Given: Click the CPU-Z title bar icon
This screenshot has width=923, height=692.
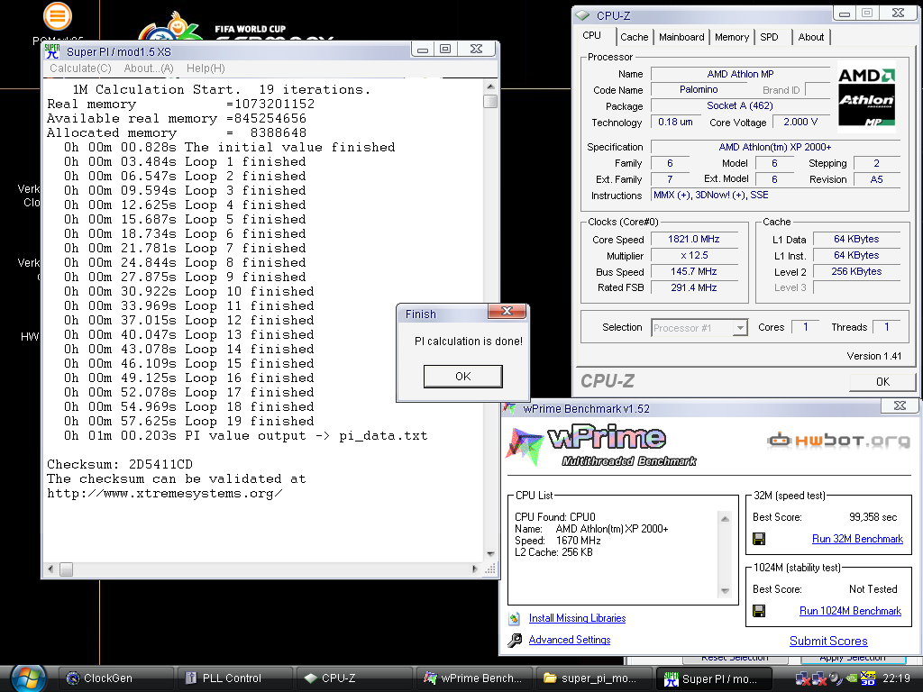Looking at the screenshot, I should pyautogui.click(x=583, y=15).
